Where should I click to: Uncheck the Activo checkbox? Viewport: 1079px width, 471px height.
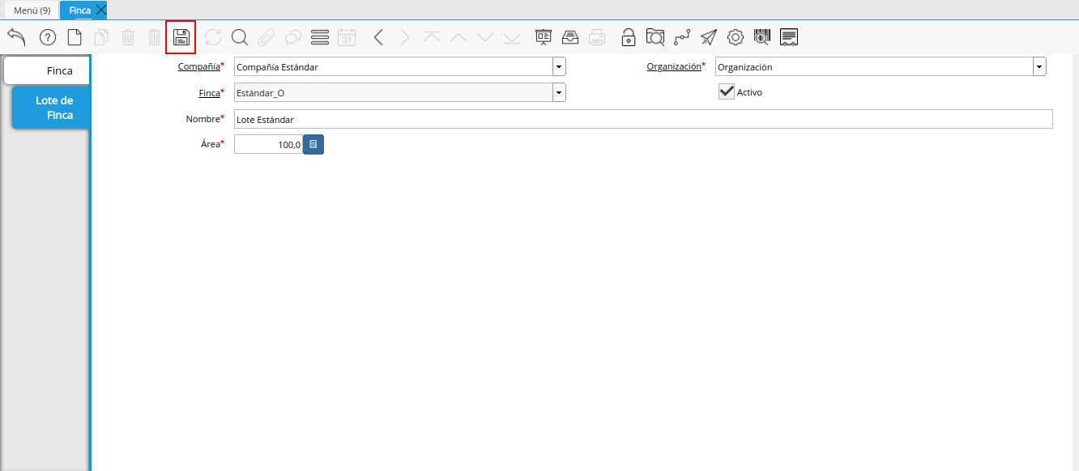(727, 91)
